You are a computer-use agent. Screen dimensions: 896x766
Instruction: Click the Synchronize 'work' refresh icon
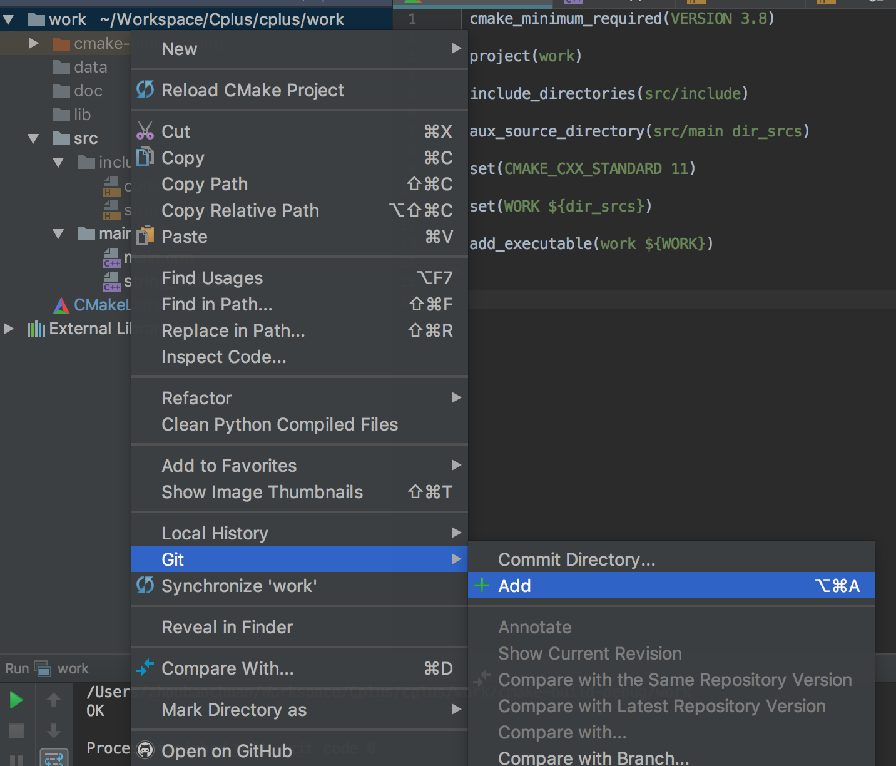coord(145,585)
